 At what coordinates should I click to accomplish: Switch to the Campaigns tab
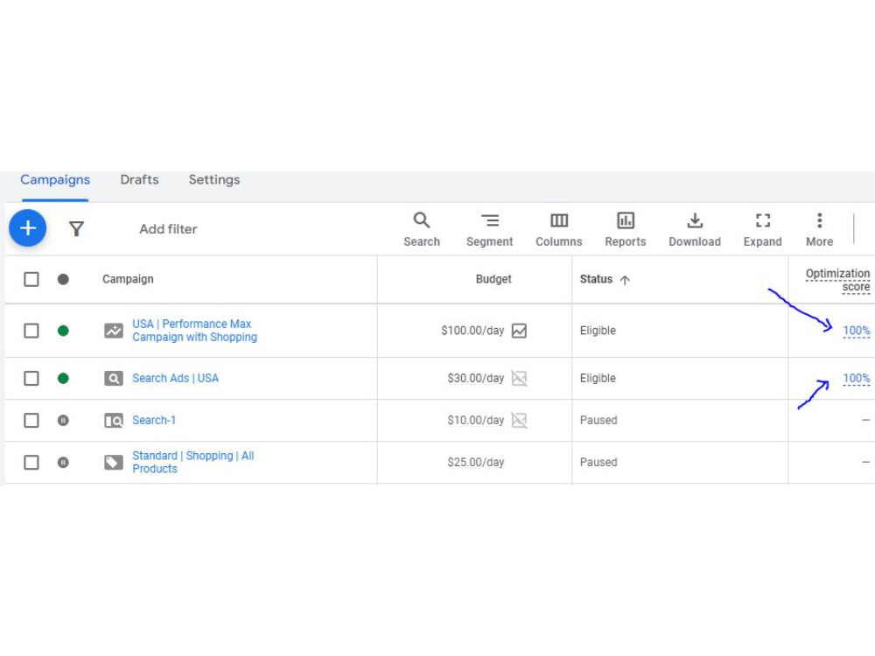point(55,180)
